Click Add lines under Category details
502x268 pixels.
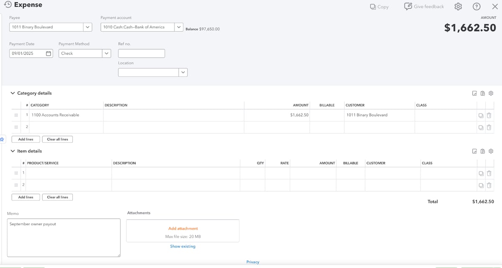point(26,139)
